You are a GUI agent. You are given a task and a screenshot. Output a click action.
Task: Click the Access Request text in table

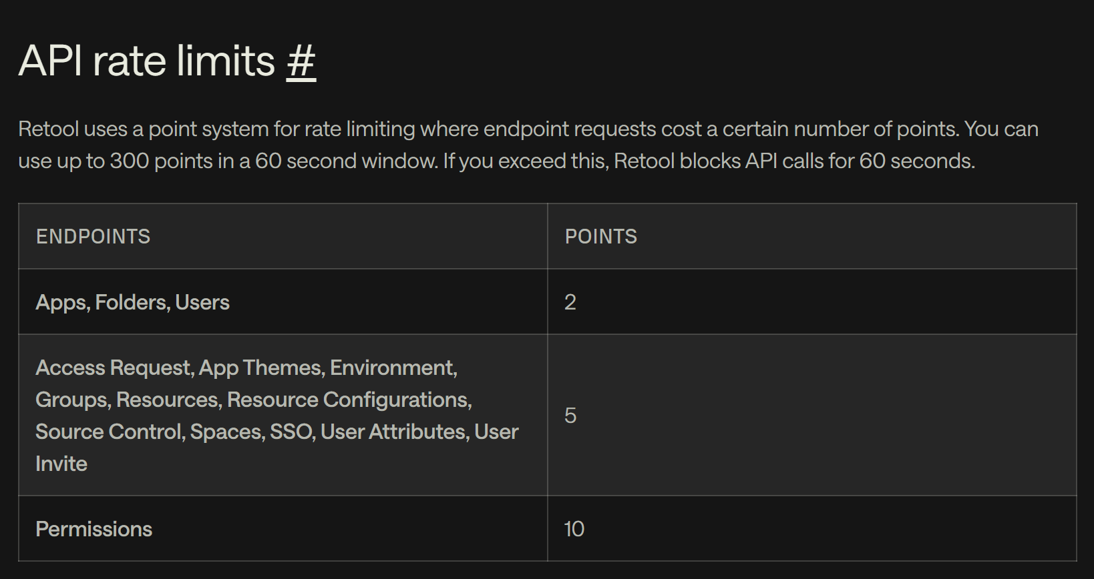[x=114, y=368]
